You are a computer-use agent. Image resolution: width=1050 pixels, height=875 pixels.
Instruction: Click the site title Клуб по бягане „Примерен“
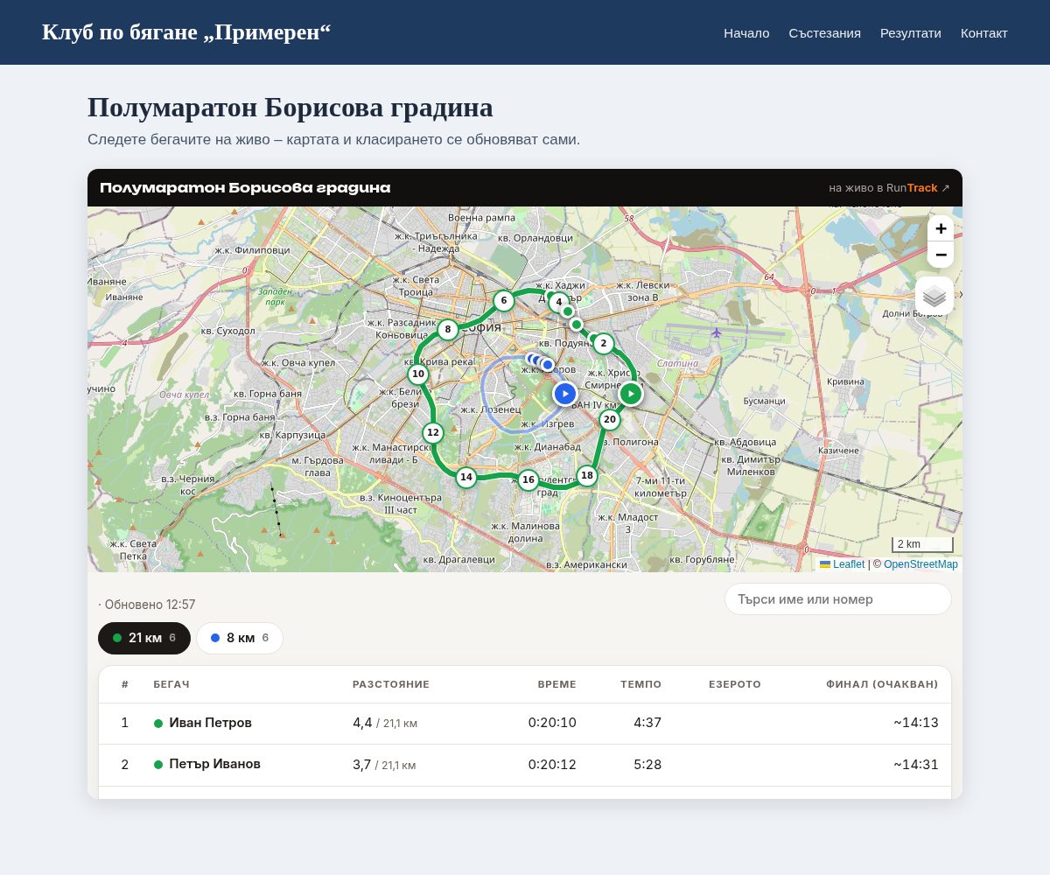[x=186, y=32]
